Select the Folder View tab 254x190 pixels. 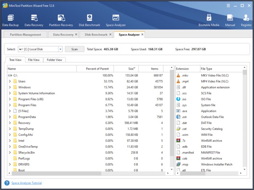[x=54, y=60]
